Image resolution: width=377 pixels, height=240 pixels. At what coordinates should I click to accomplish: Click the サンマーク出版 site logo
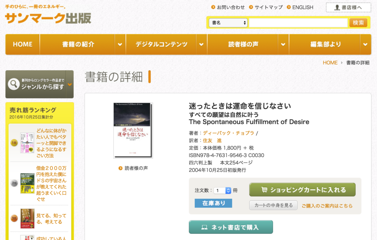(x=48, y=18)
